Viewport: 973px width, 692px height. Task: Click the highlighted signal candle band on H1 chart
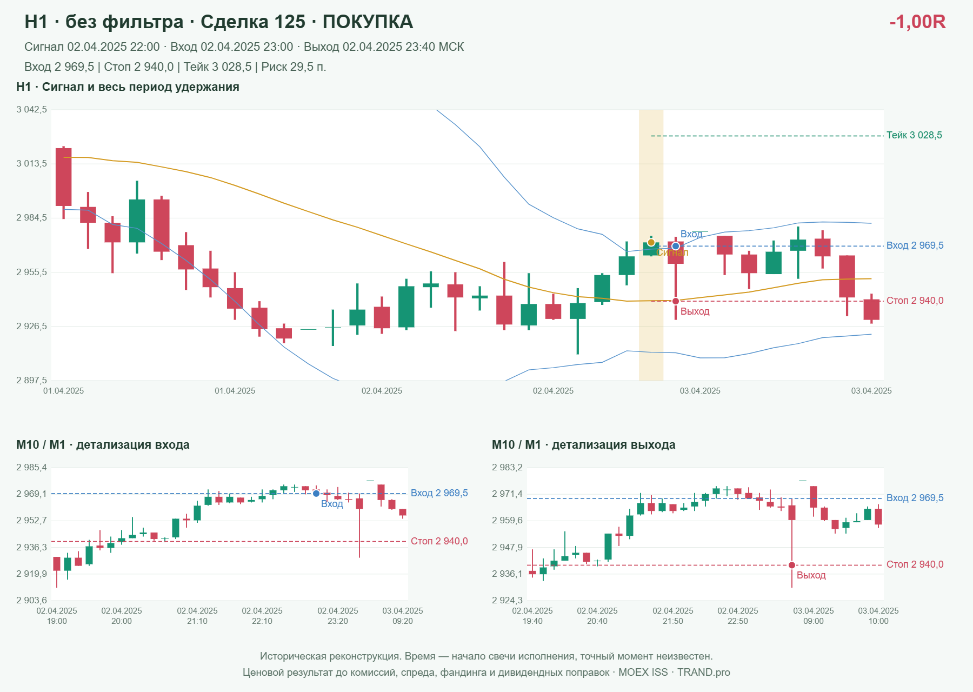[651, 245]
